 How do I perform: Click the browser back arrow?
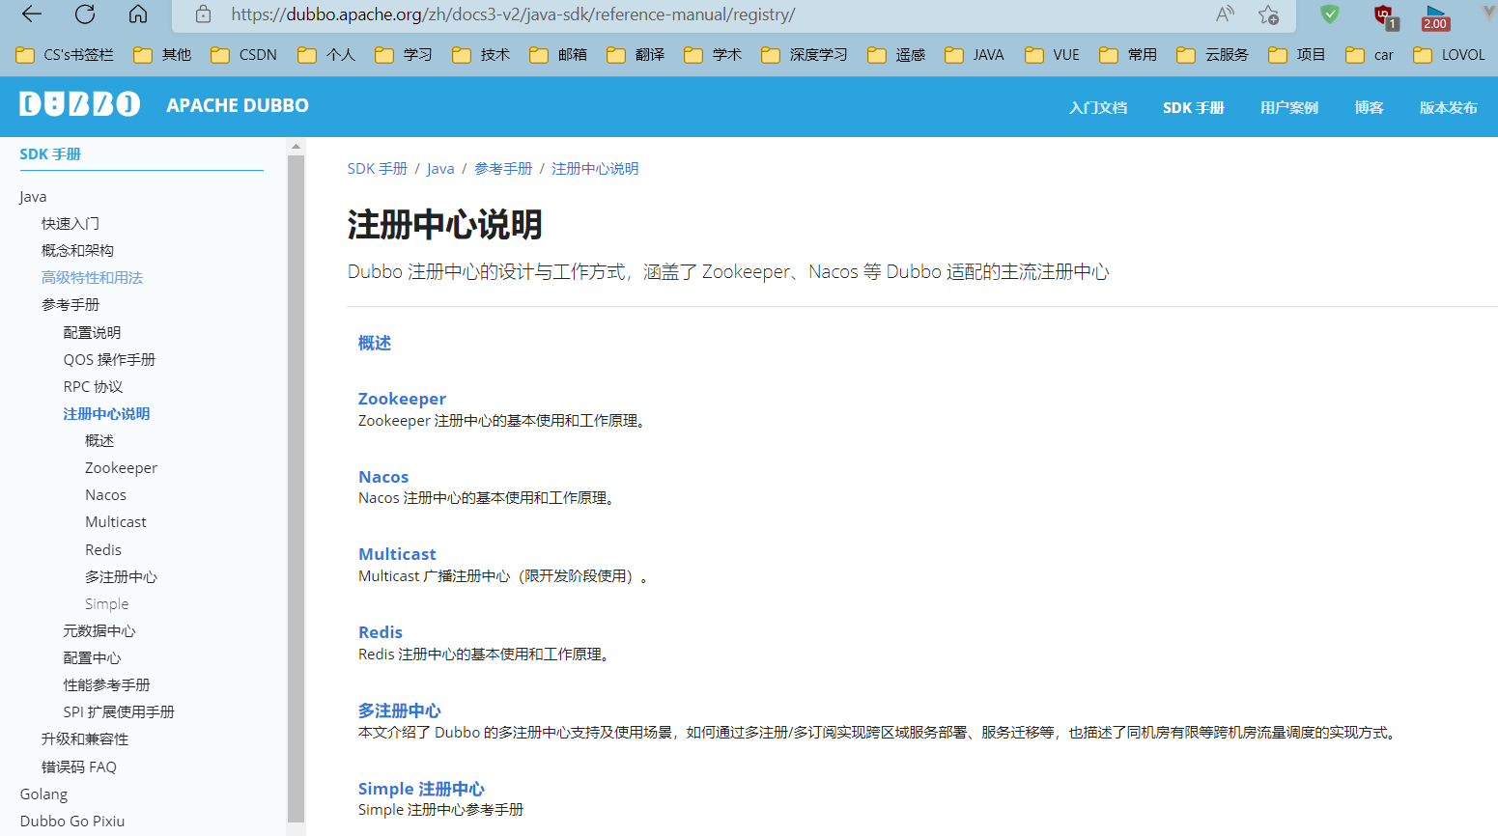click(32, 14)
